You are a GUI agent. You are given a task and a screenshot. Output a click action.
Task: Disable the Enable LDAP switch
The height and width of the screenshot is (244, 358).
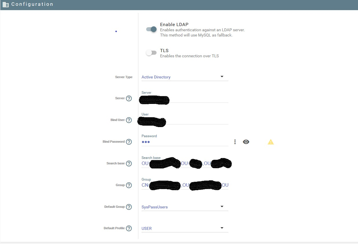[x=151, y=29]
